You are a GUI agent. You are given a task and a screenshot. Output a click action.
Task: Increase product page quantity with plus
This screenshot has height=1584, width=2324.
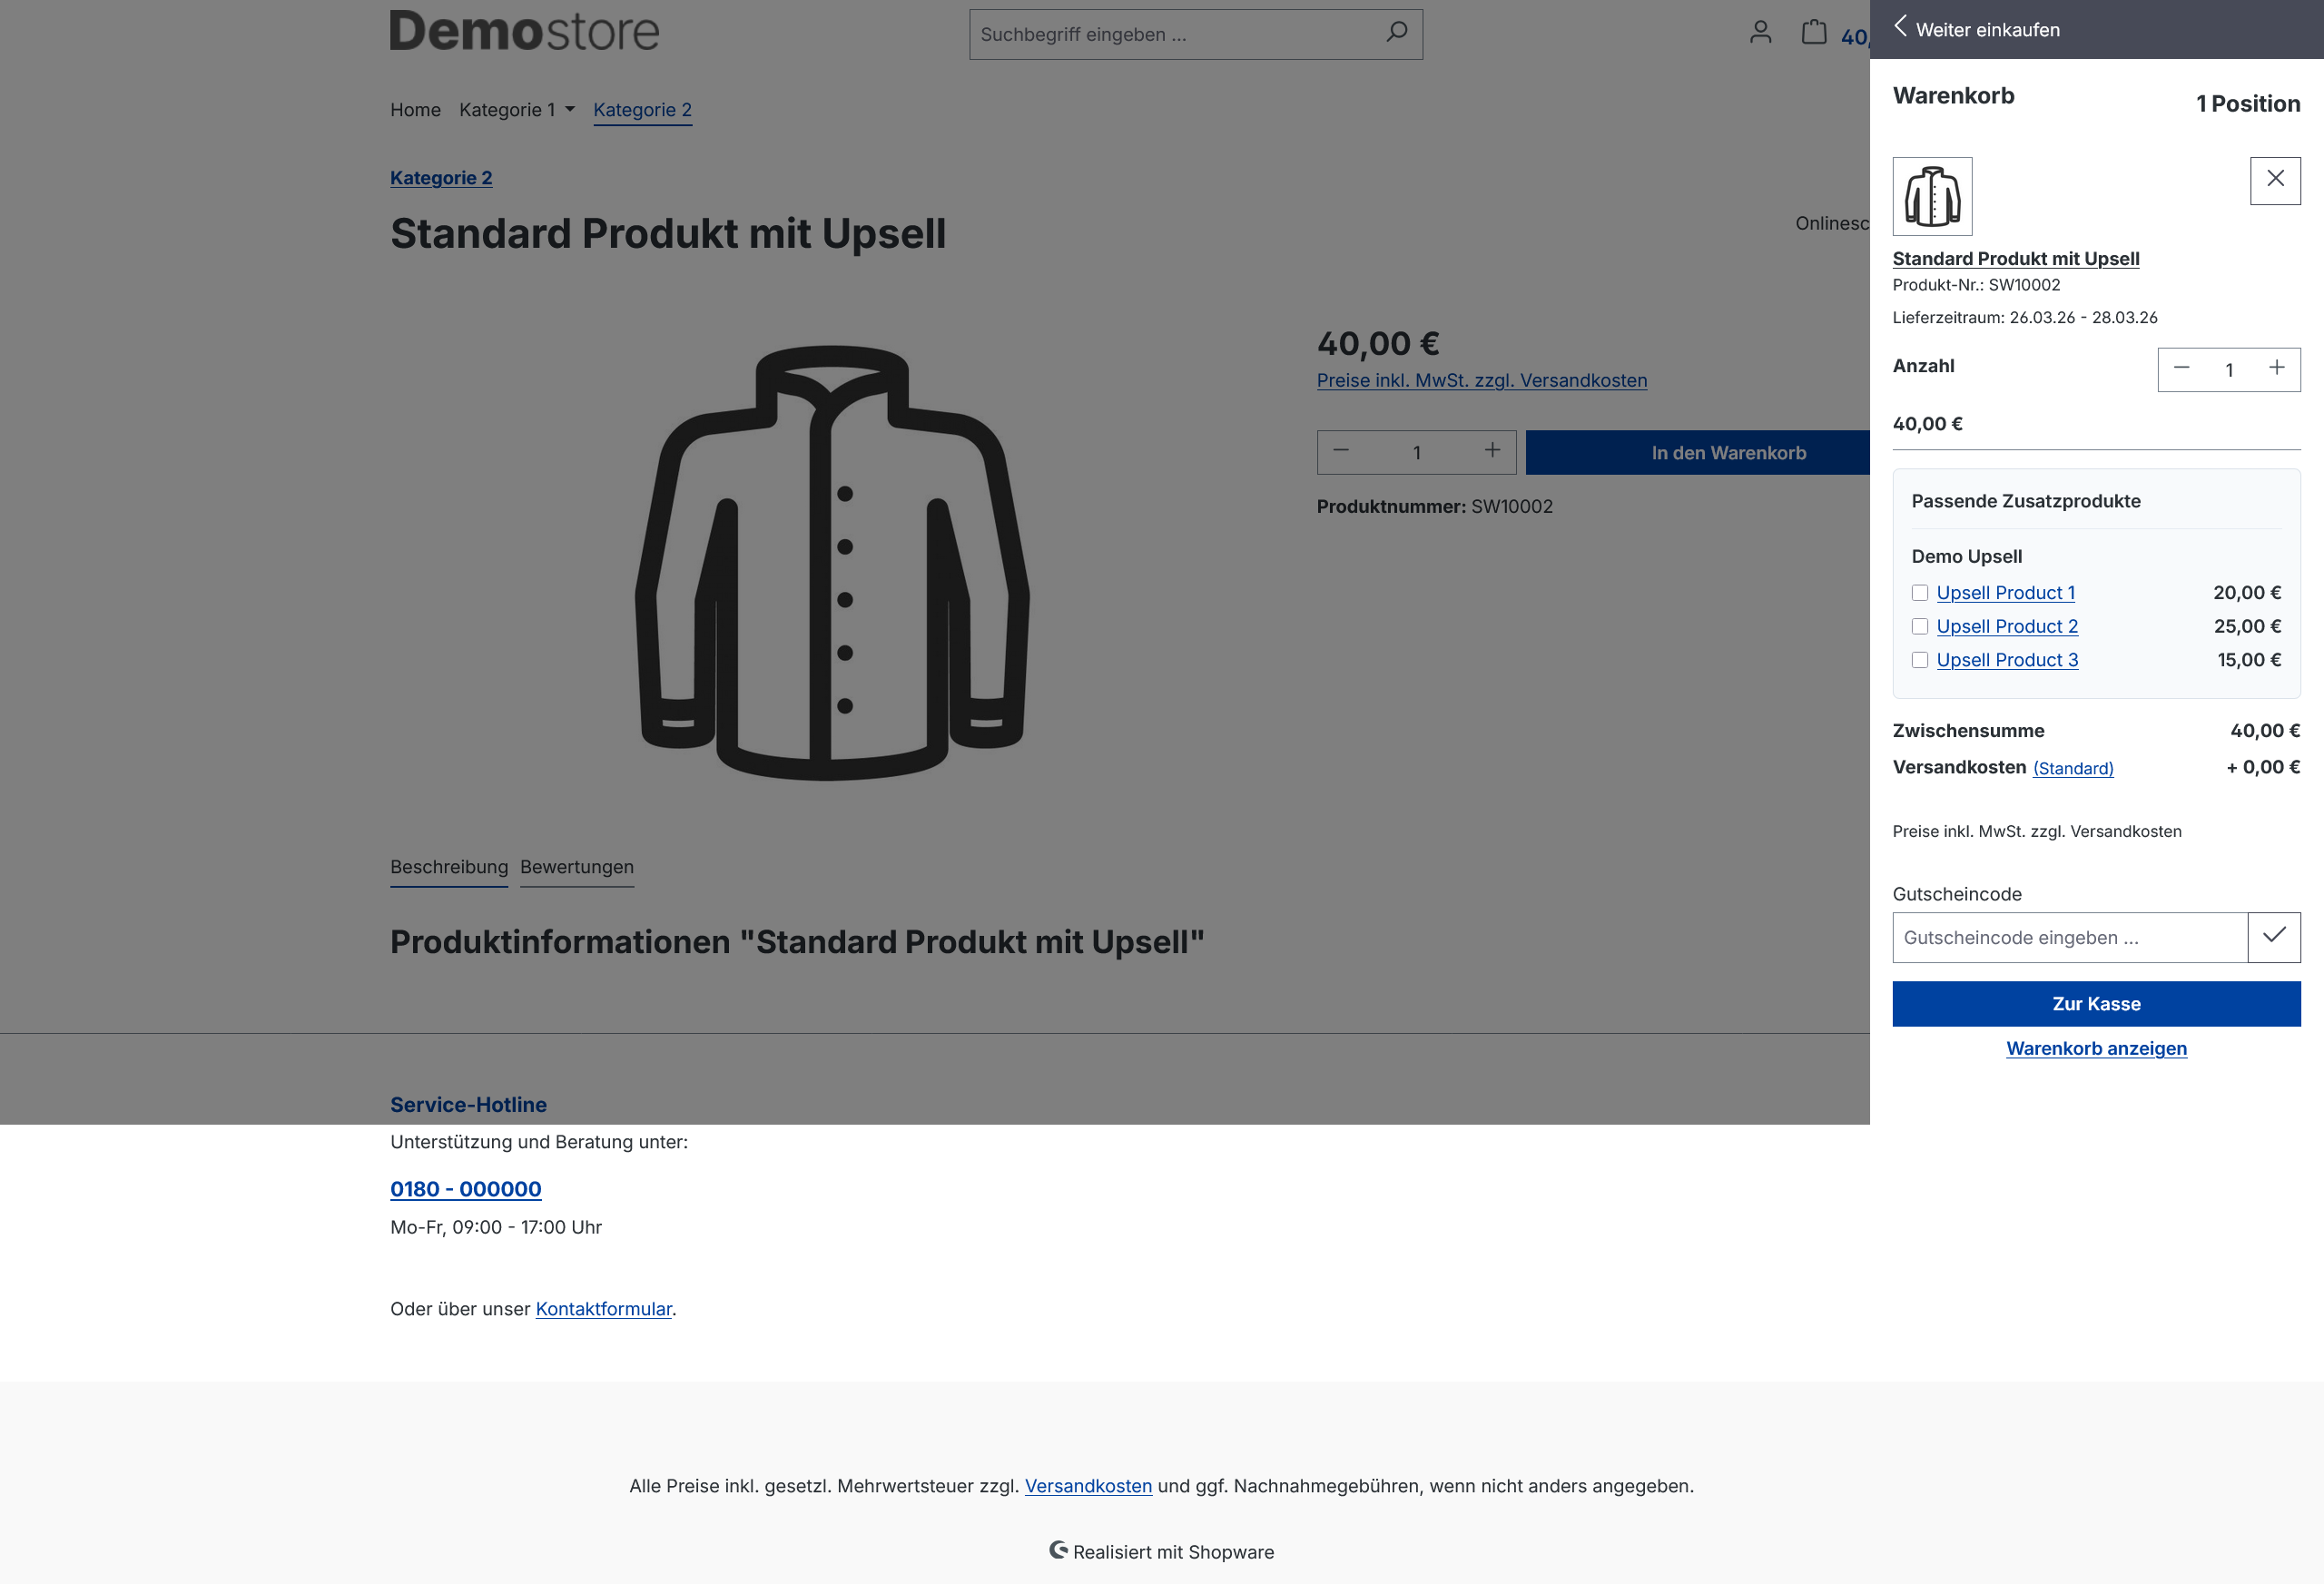pos(1492,451)
